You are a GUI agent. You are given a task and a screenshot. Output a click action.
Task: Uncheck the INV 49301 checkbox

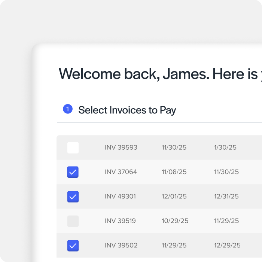pos(73,196)
